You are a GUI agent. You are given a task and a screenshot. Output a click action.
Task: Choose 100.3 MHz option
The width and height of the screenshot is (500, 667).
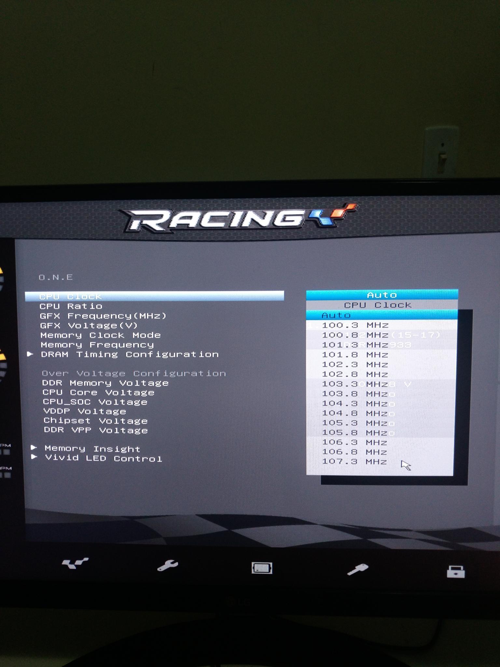[x=382, y=325]
